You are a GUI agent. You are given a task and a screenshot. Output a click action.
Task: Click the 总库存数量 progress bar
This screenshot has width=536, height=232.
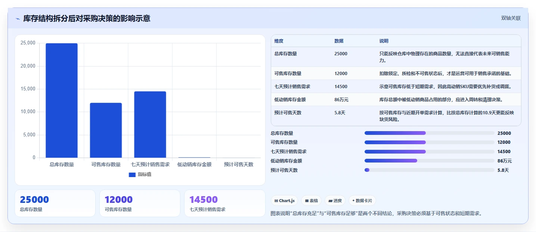[x=429, y=133]
